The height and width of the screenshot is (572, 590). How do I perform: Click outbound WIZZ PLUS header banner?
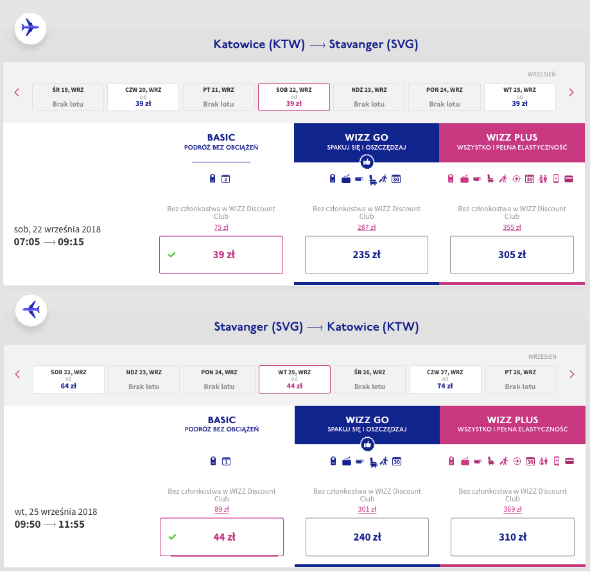pyautogui.click(x=512, y=143)
